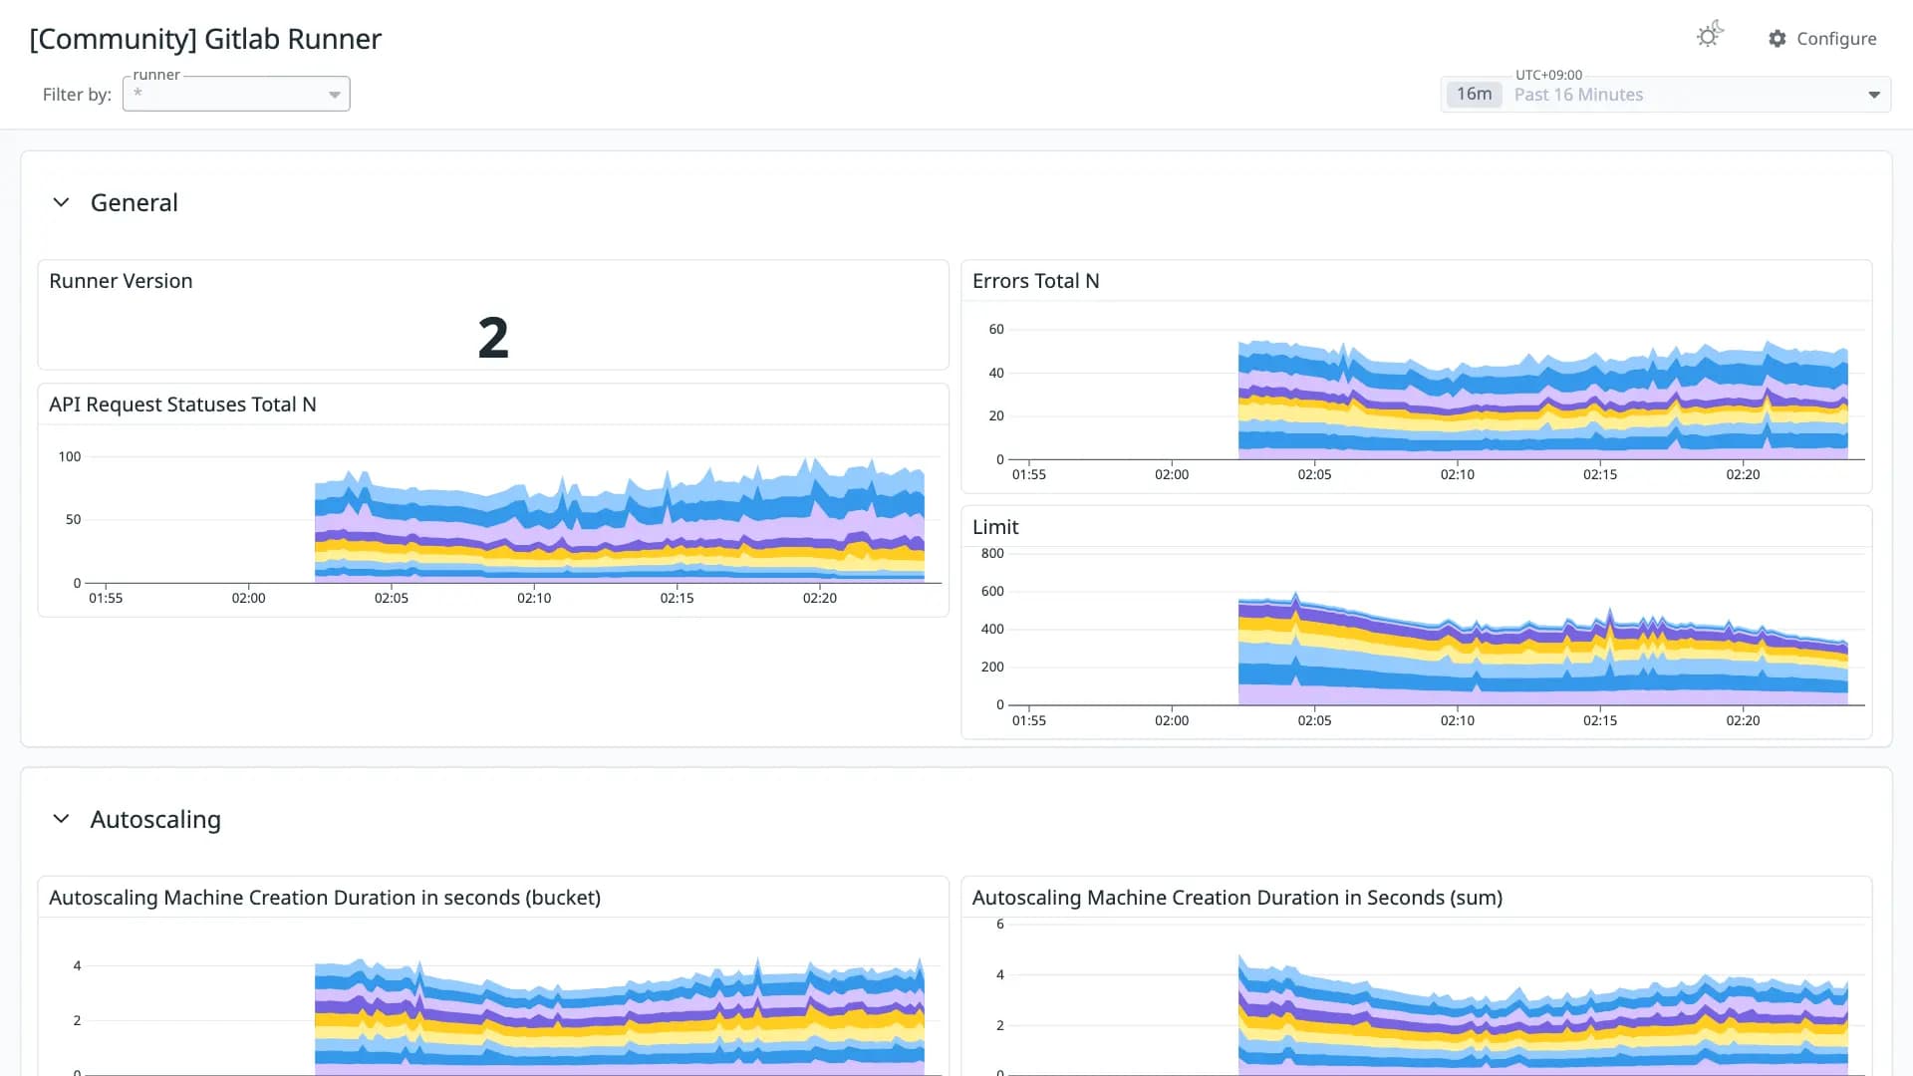Click the dashboard title Gitlab Runner
Image resolution: width=1913 pixels, height=1076 pixels.
point(205,39)
